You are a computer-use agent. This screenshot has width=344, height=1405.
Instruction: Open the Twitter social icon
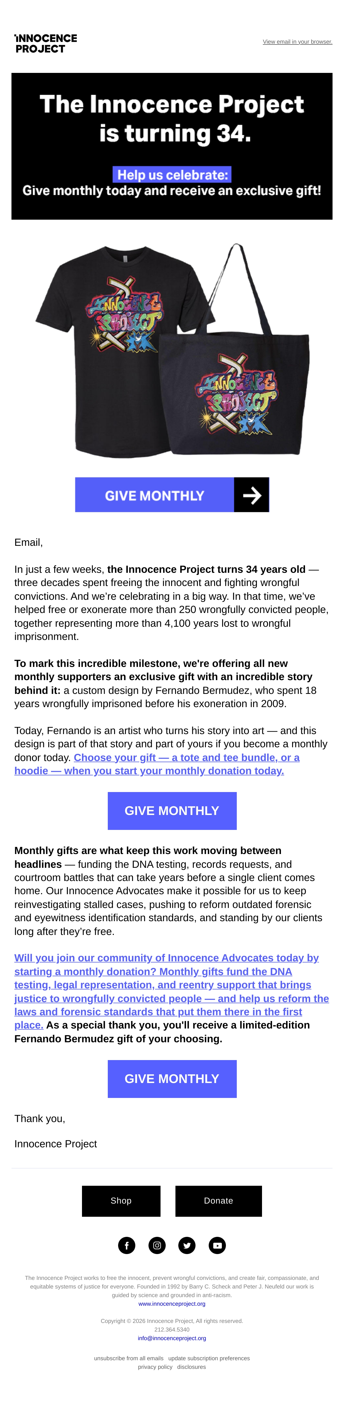[187, 1245]
